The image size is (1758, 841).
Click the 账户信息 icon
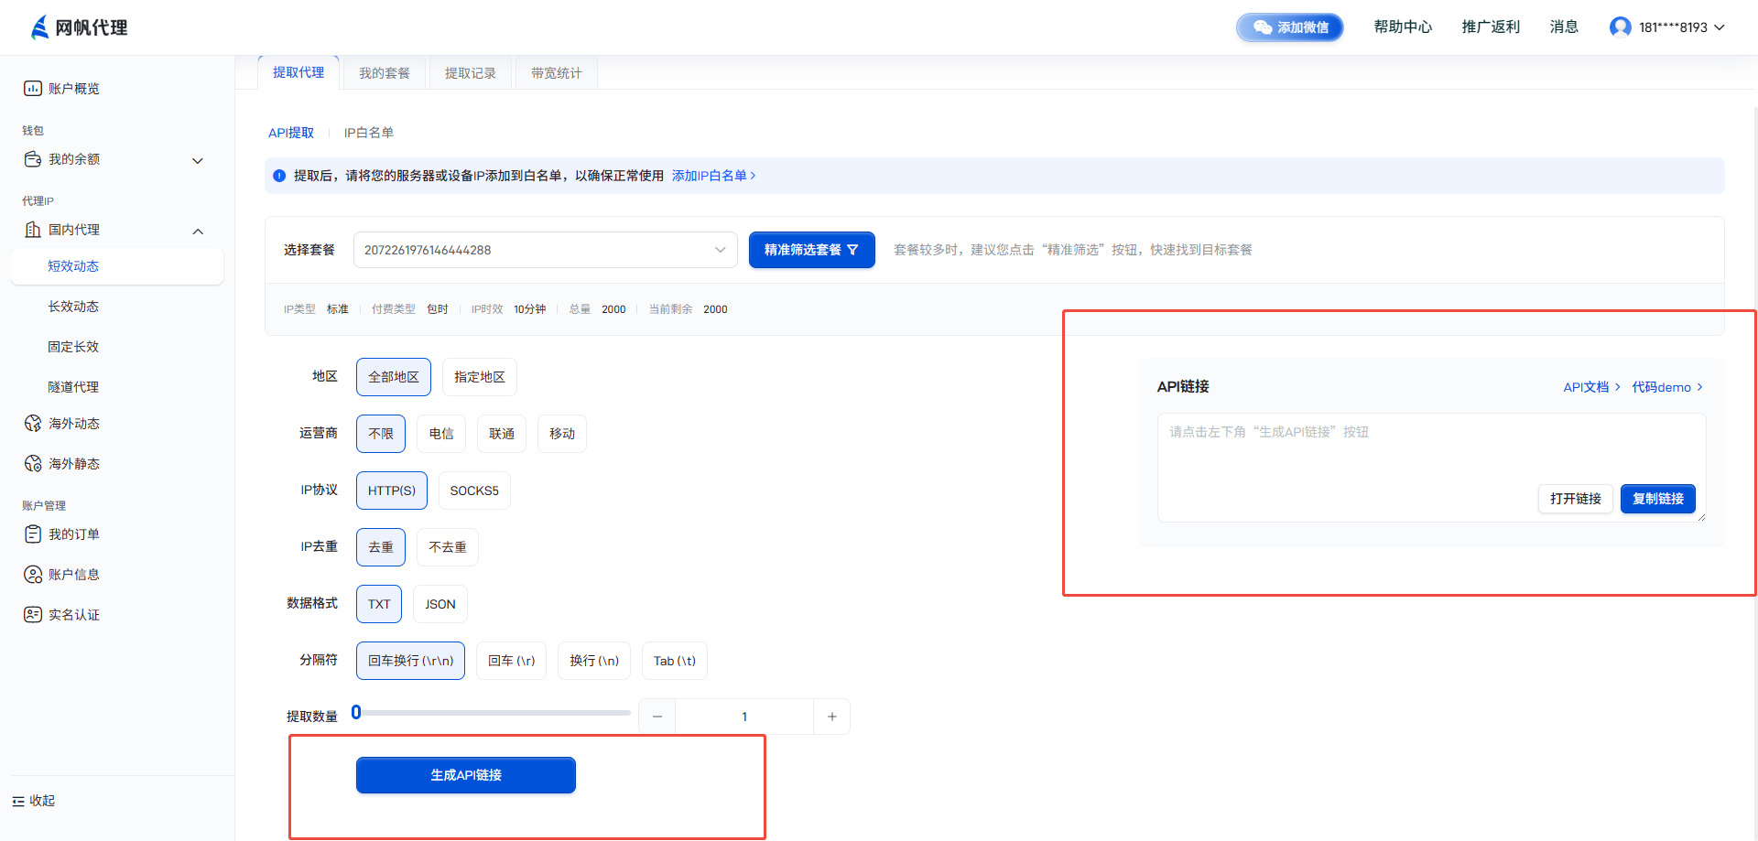click(x=33, y=575)
